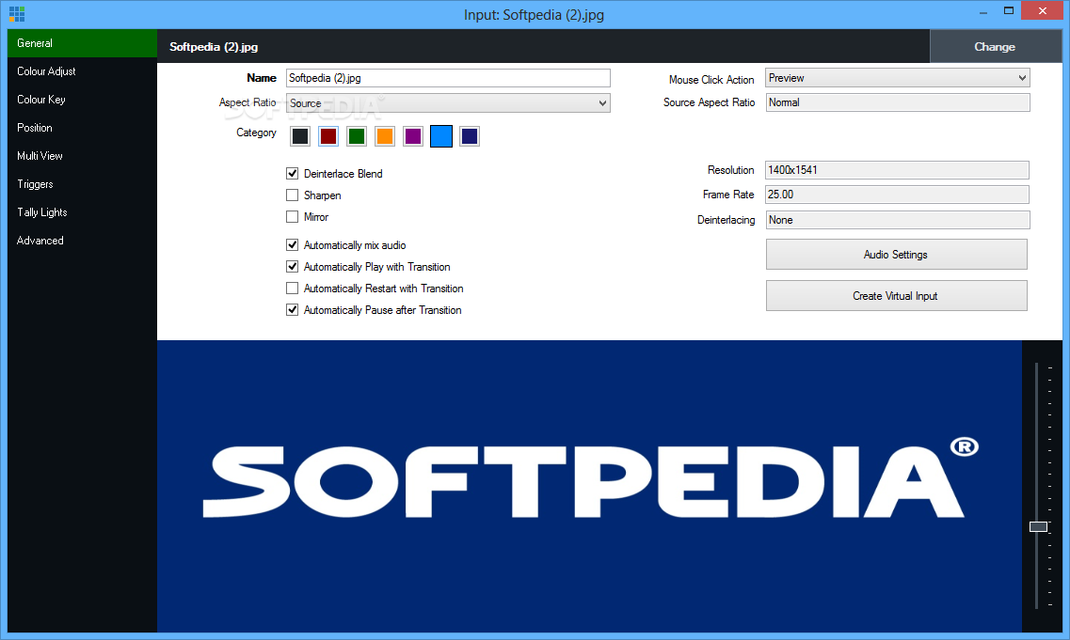This screenshot has width=1070, height=640.
Task: Click the Source Aspect Ratio field
Action: coord(898,102)
